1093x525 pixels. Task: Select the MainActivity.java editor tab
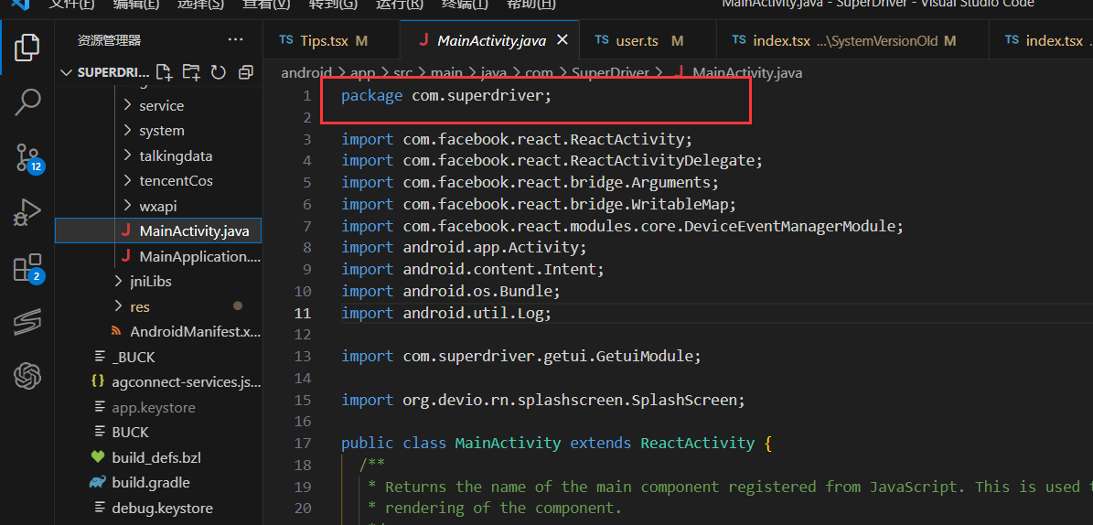(491, 40)
